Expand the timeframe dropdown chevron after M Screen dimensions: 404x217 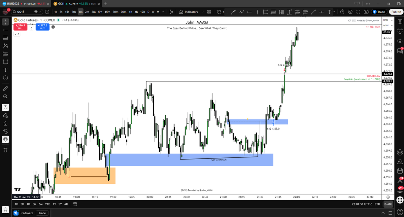coord(163,12)
